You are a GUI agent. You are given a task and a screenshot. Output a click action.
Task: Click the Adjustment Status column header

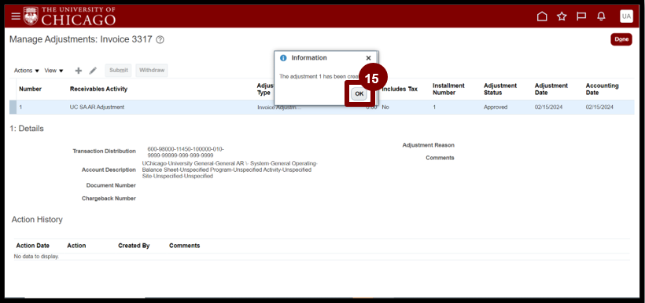499,89
